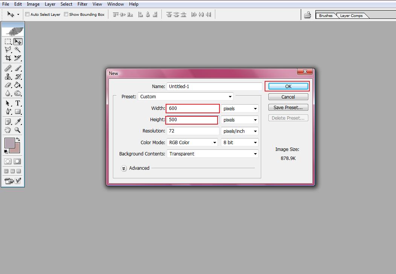
Task: Select the Magic Wand tool
Action: coord(17,50)
